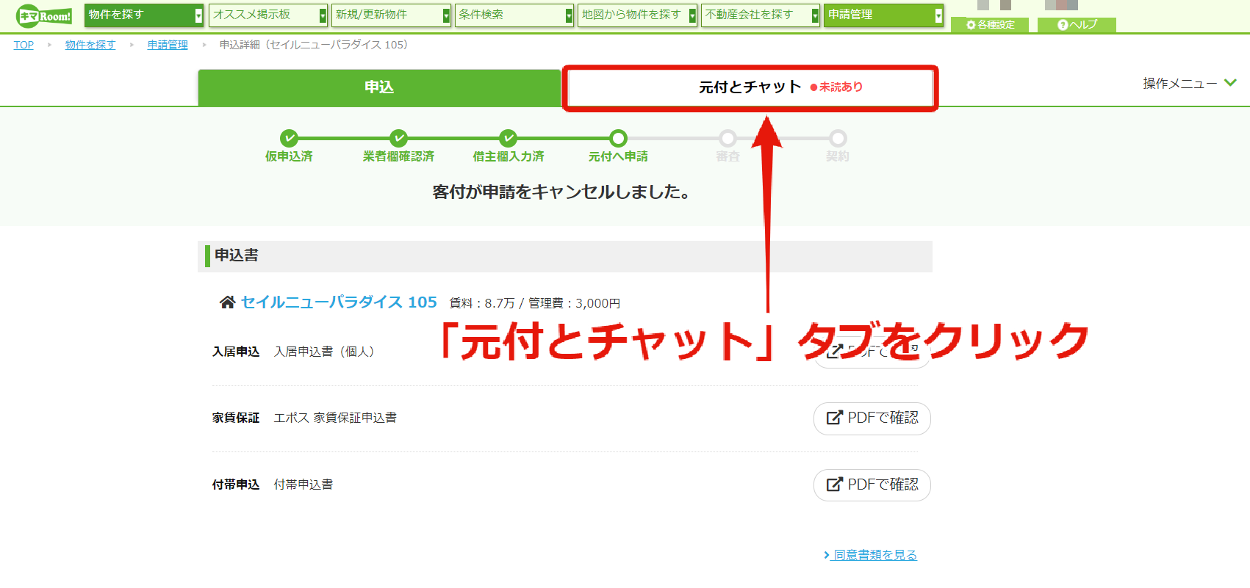
Task: Click the 借主欄入力済 checkmark step circle
Action: [x=508, y=138]
